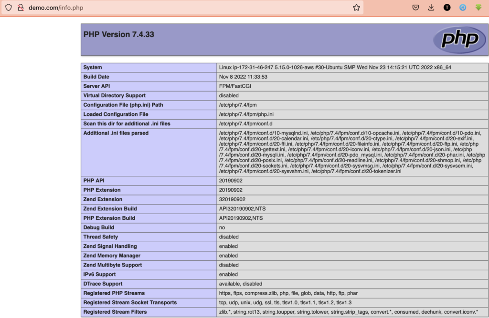Open the browser downloads panel

[x=431, y=8]
